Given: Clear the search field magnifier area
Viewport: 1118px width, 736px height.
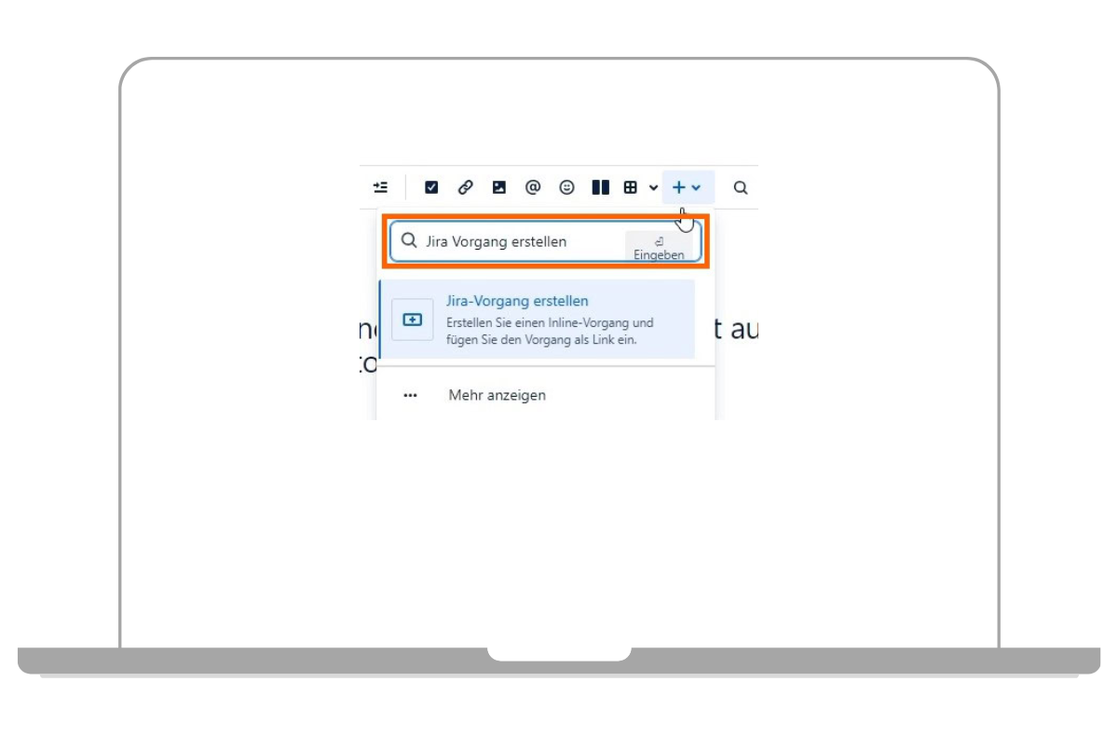Looking at the screenshot, I should (408, 240).
